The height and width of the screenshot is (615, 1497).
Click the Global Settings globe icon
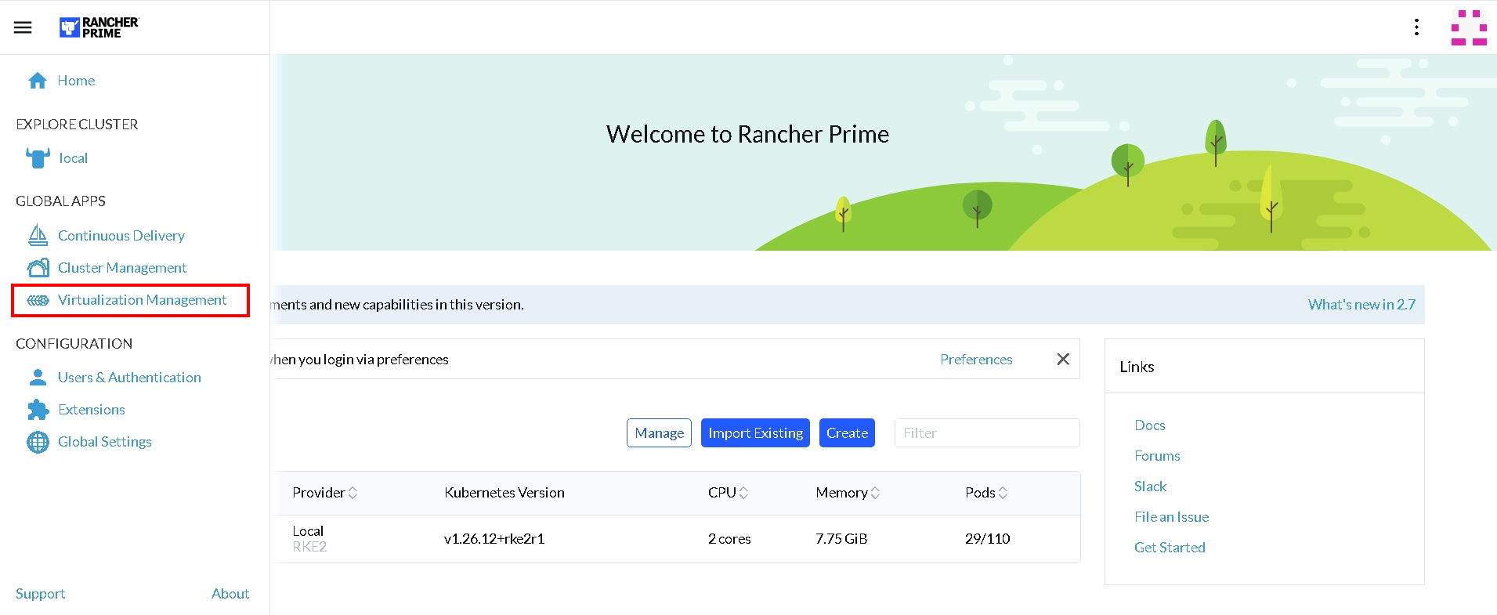38,442
